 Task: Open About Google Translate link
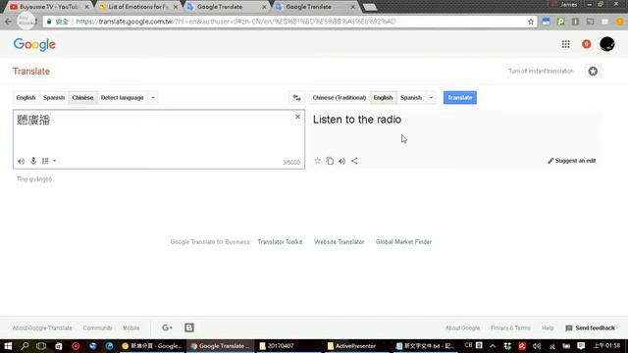pyautogui.click(x=42, y=328)
